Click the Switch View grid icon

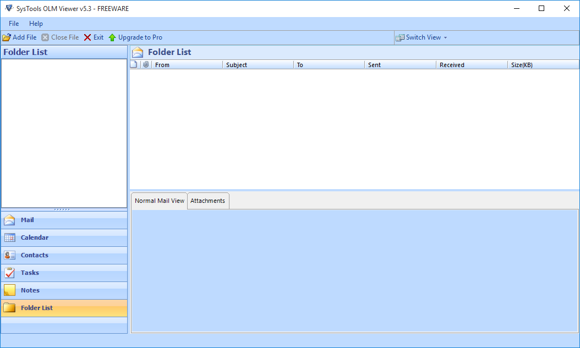point(400,38)
